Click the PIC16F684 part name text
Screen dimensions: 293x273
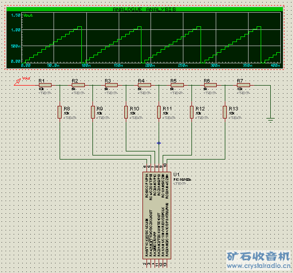[x=182, y=180]
